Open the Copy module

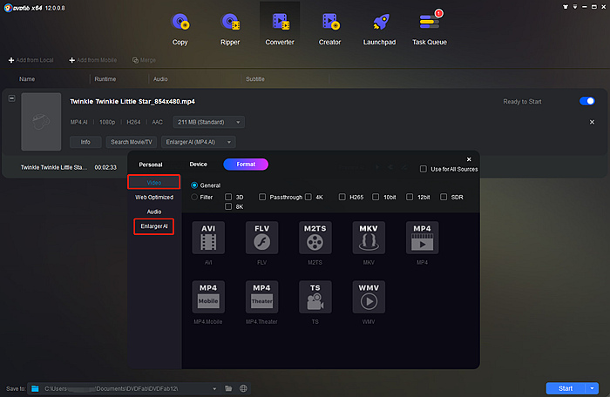(x=180, y=29)
